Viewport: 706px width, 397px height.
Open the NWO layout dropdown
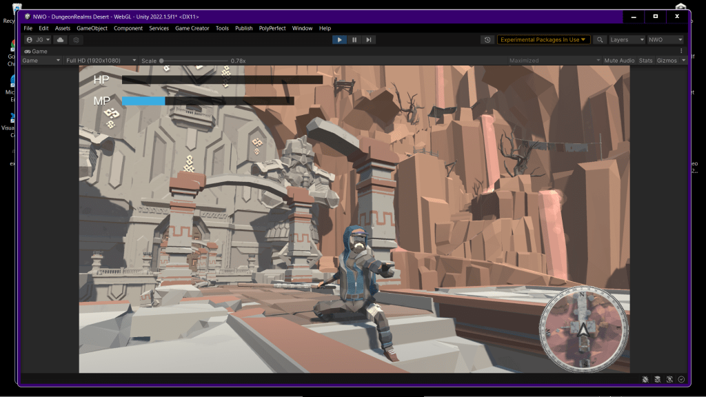[x=665, y=40]
